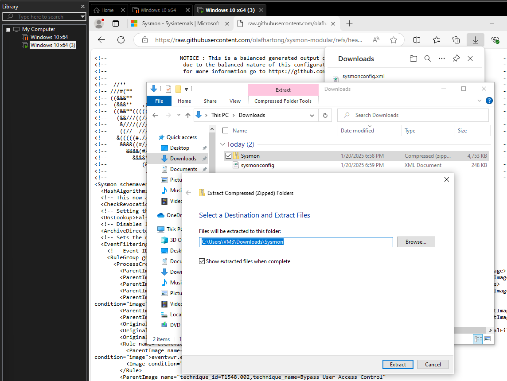Screen dimensions: 507x381
Task: Uncheck Show extracted files when complete
Action: (202, 261)
